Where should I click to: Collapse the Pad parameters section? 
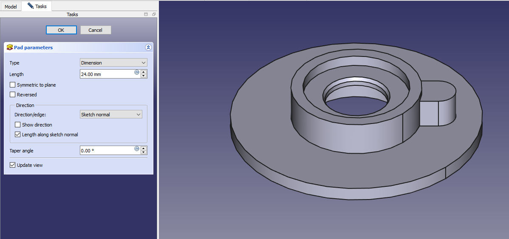coord(148,48)
